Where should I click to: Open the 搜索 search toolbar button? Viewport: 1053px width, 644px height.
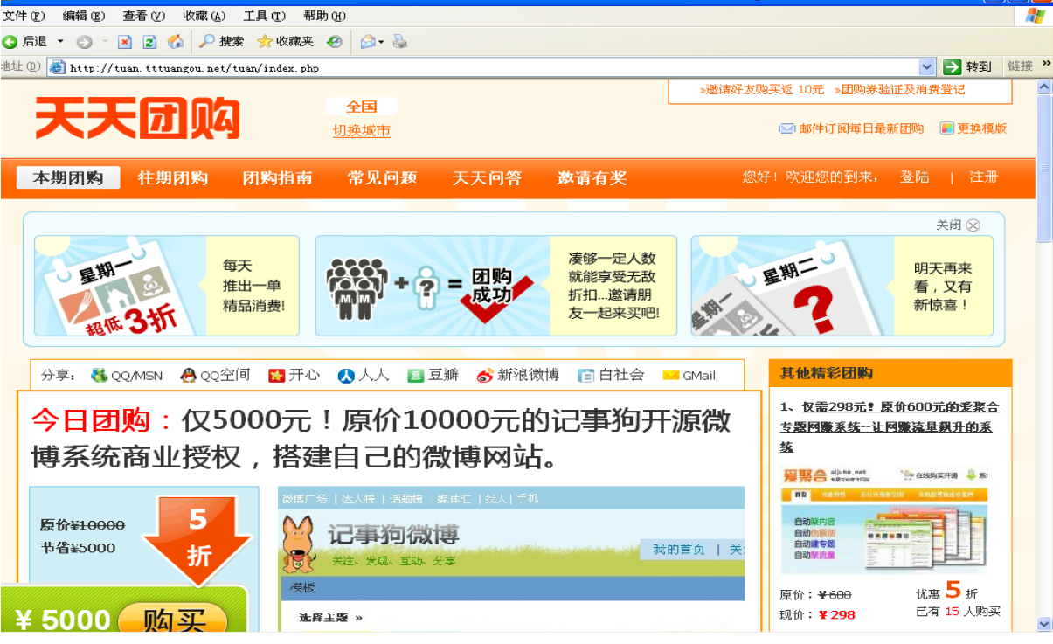coord(221,41)
